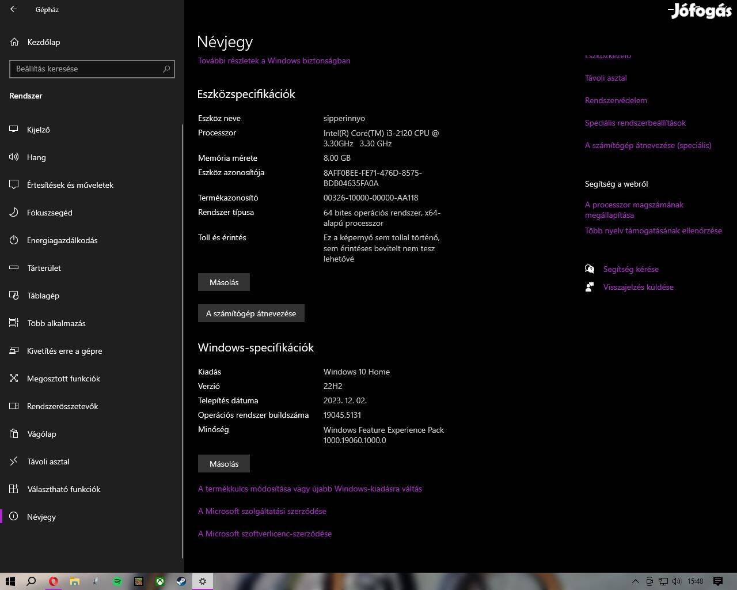Open the network status tray icon
Image resolution: width=737 pixels, height=590 pixels.
click(663, 581)
